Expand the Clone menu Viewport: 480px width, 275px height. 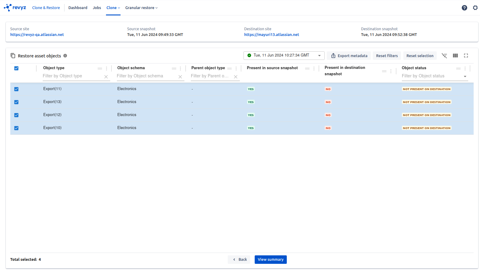tap(113, 8)
